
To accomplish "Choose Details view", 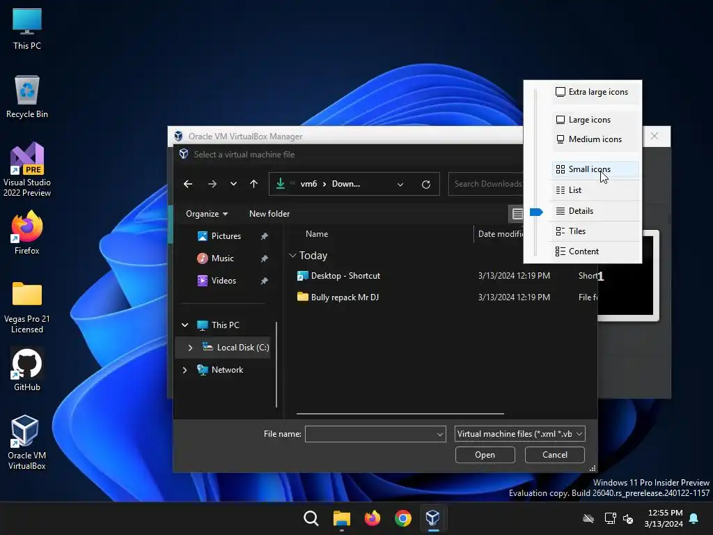I will tap(595, 211).
